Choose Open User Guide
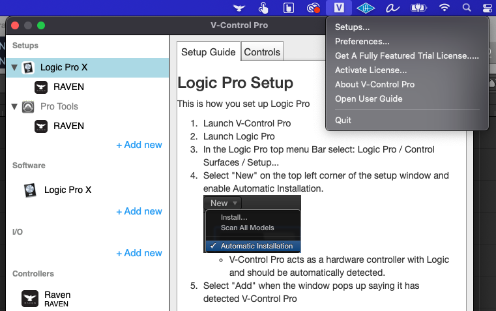The height and width of the screenshot is (311, 496). click(369, 98)
